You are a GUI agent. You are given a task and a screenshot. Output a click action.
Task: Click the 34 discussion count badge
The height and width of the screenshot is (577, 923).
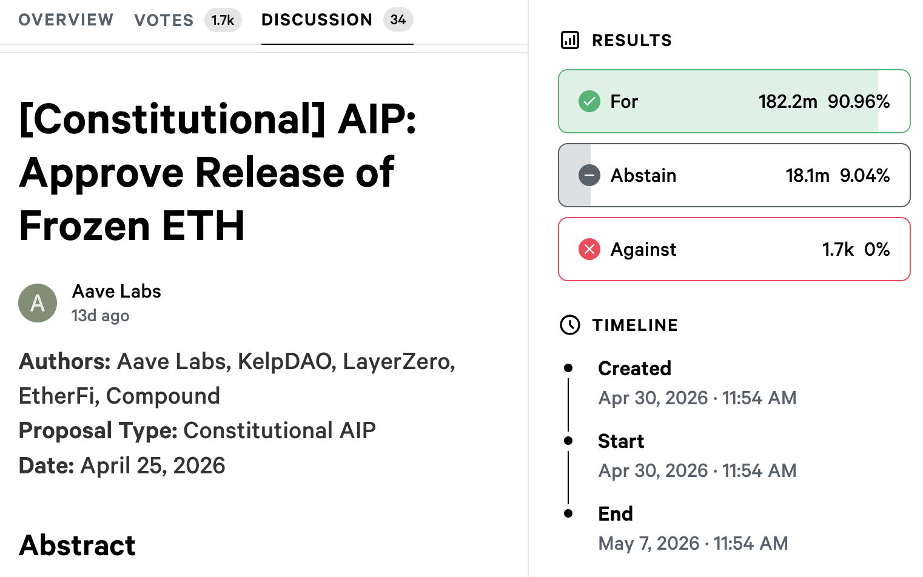[x=398, y=20]
